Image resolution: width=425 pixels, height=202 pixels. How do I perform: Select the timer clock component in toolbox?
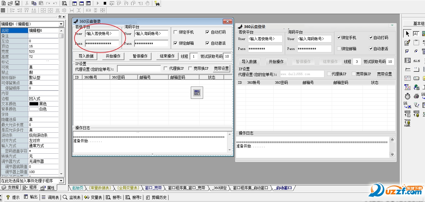[x=407, y=96]
